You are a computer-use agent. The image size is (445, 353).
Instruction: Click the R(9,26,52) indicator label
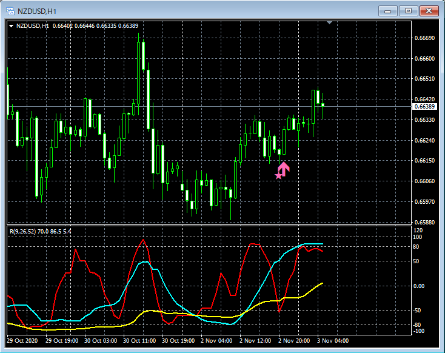coord(40,232)
